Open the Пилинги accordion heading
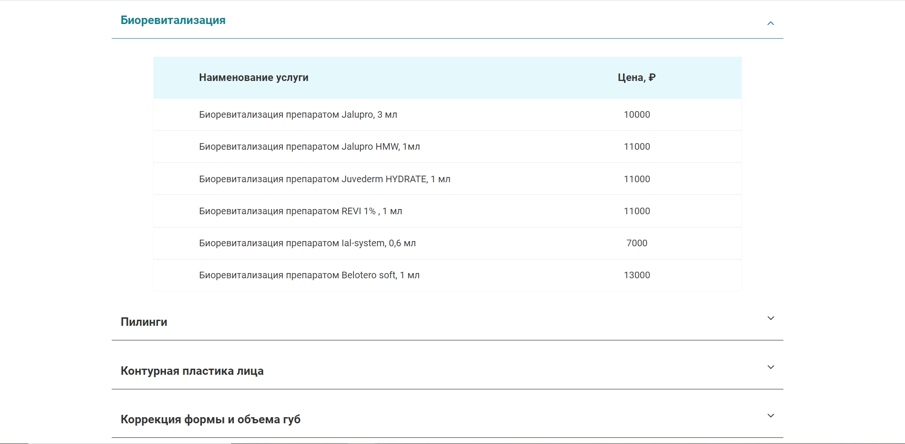 144,322
